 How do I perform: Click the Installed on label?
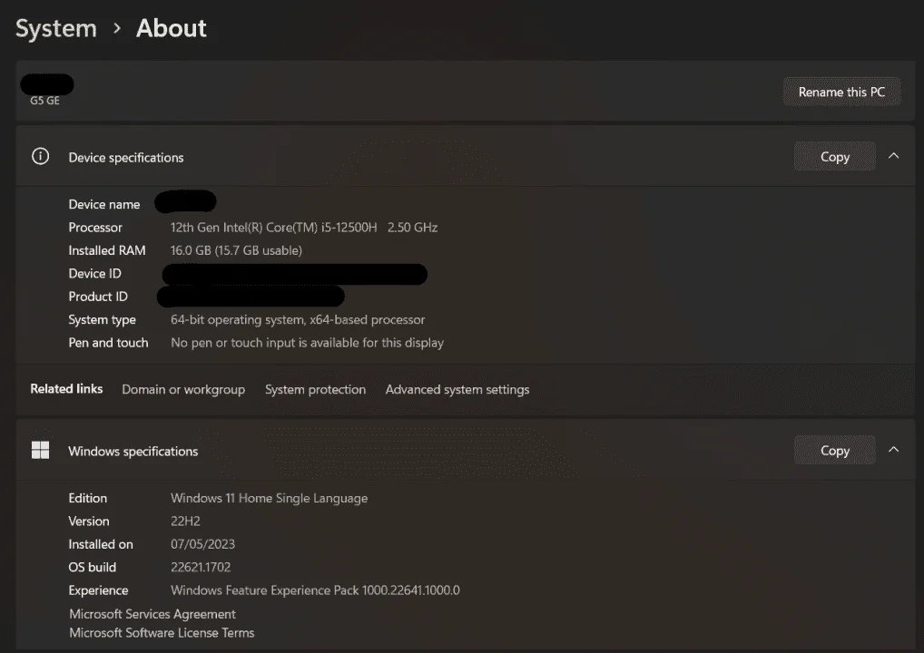click(x=101, y=544)
